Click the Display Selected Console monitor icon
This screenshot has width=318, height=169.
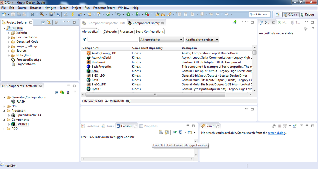tap(180, 132)
